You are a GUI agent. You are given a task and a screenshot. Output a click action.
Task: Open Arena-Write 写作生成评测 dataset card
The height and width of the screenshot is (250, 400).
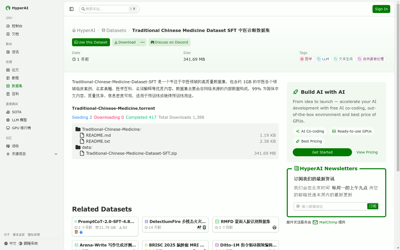(x=105, y=245)
